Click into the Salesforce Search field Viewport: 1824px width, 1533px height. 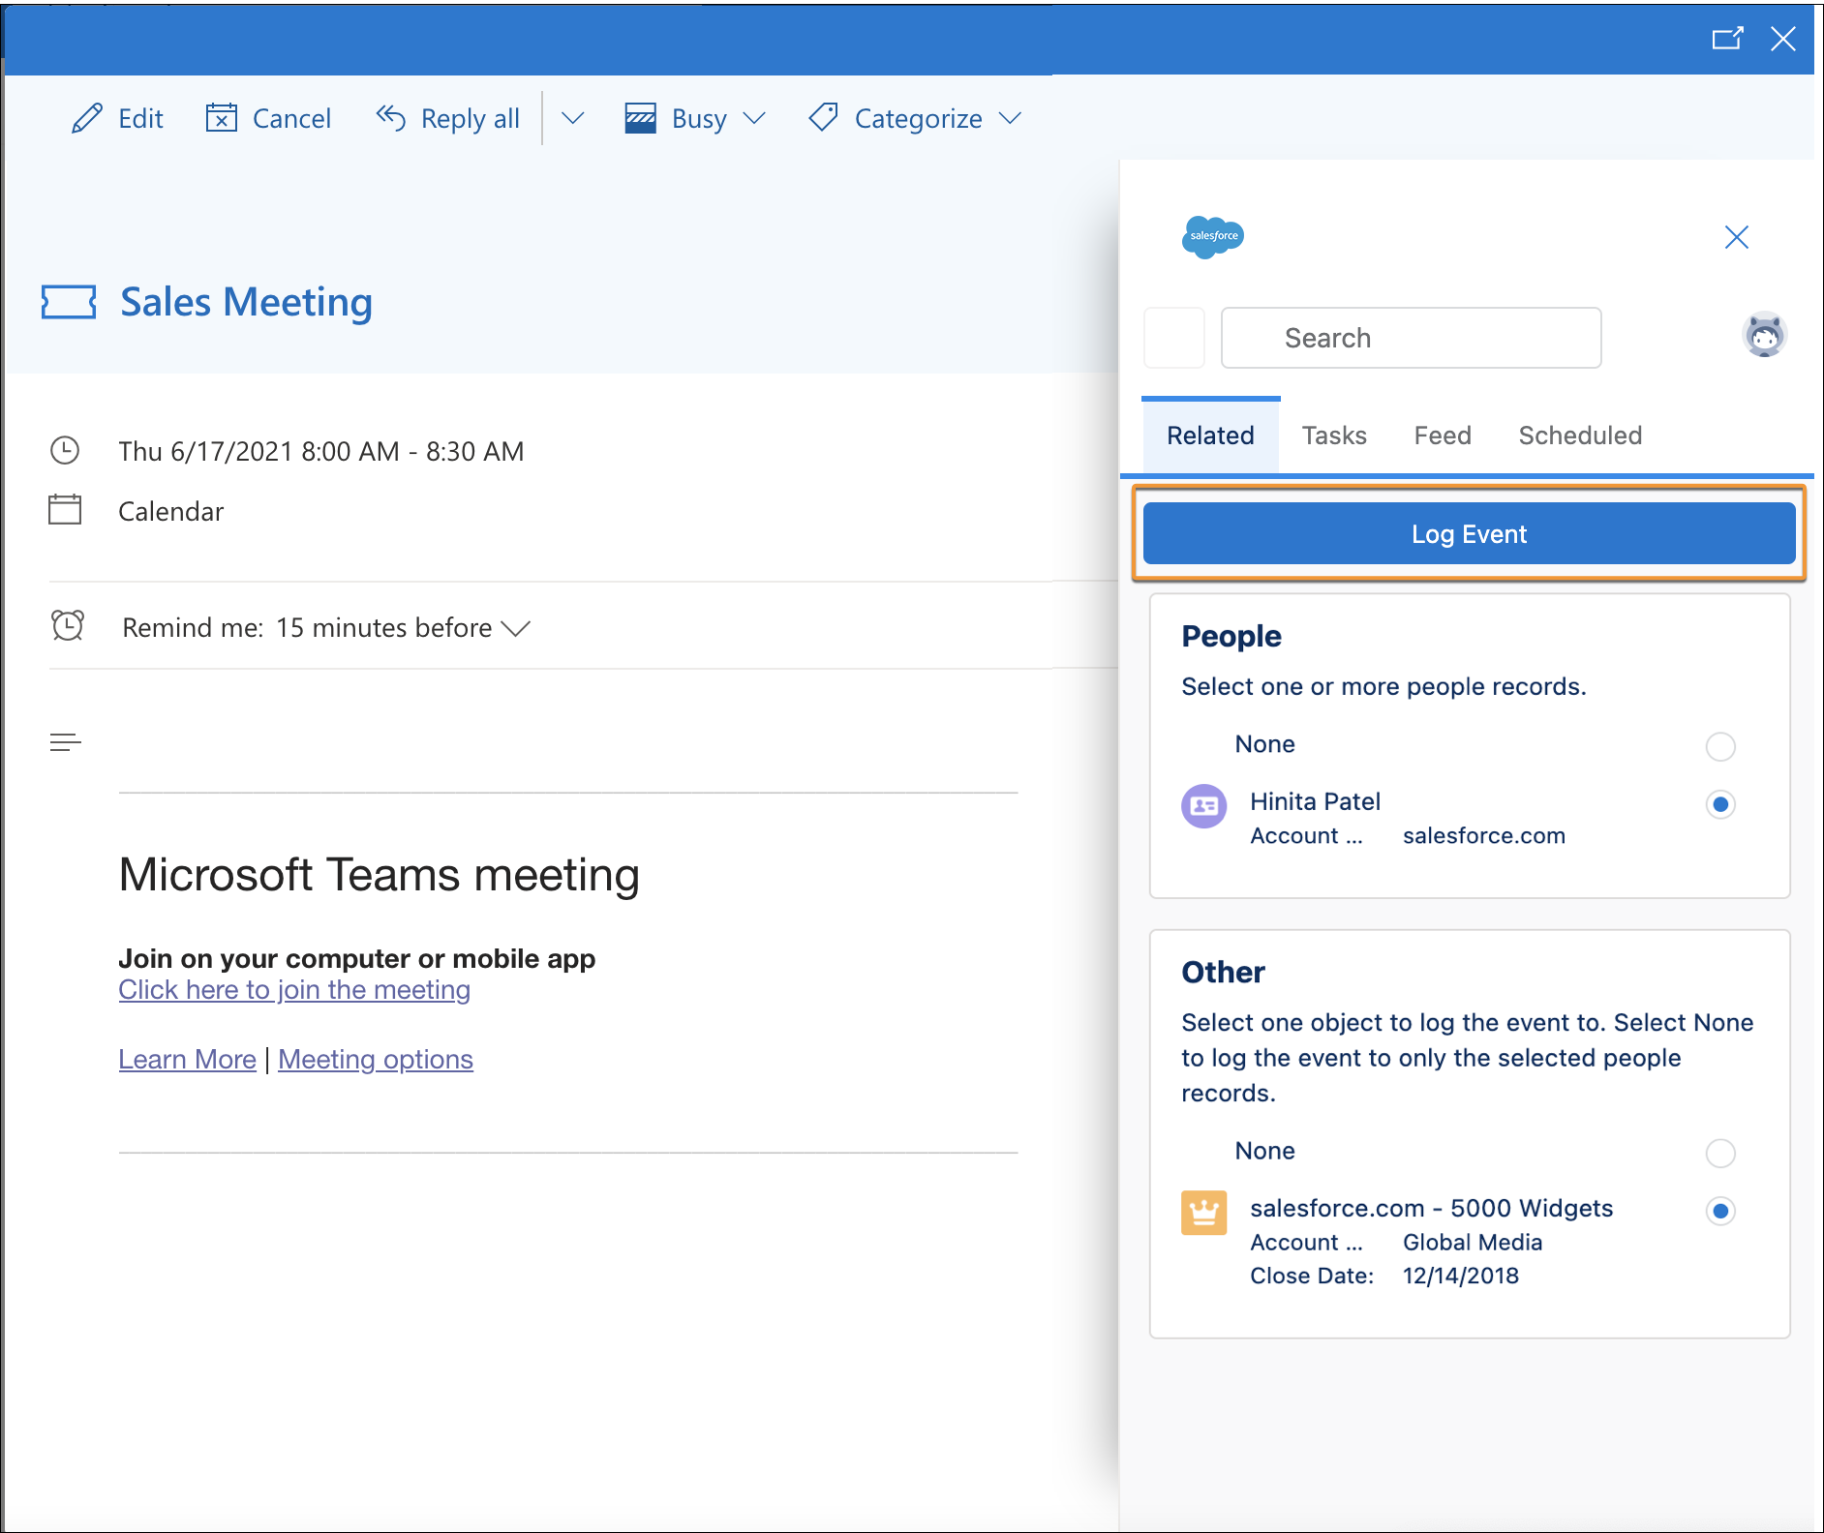1411,338
